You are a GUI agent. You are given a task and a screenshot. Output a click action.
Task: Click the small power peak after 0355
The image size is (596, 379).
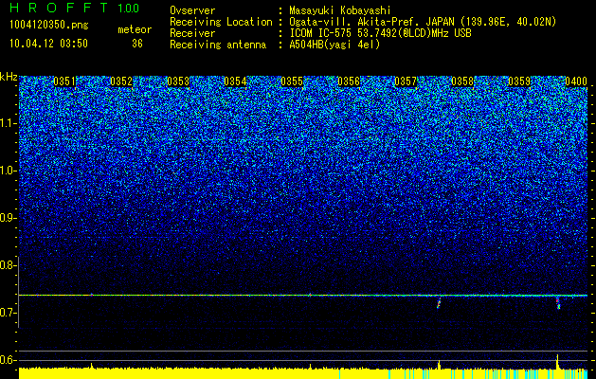(310, 366)
